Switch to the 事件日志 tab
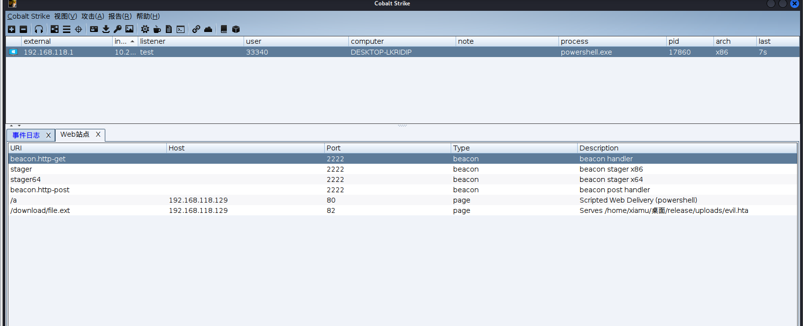Screen dimensions: 803x326 26,135
